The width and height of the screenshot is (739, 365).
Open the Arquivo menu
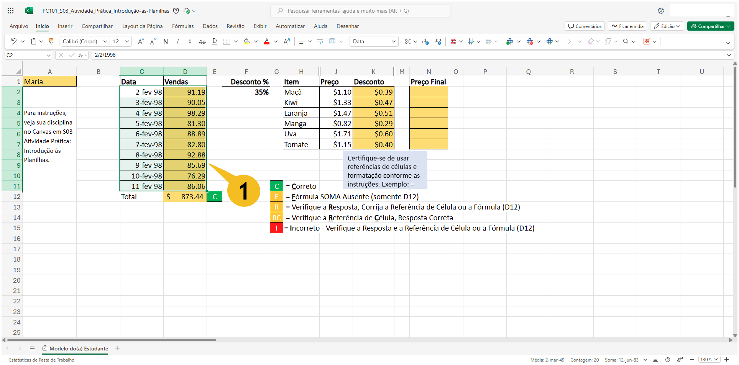coord(19,26)
